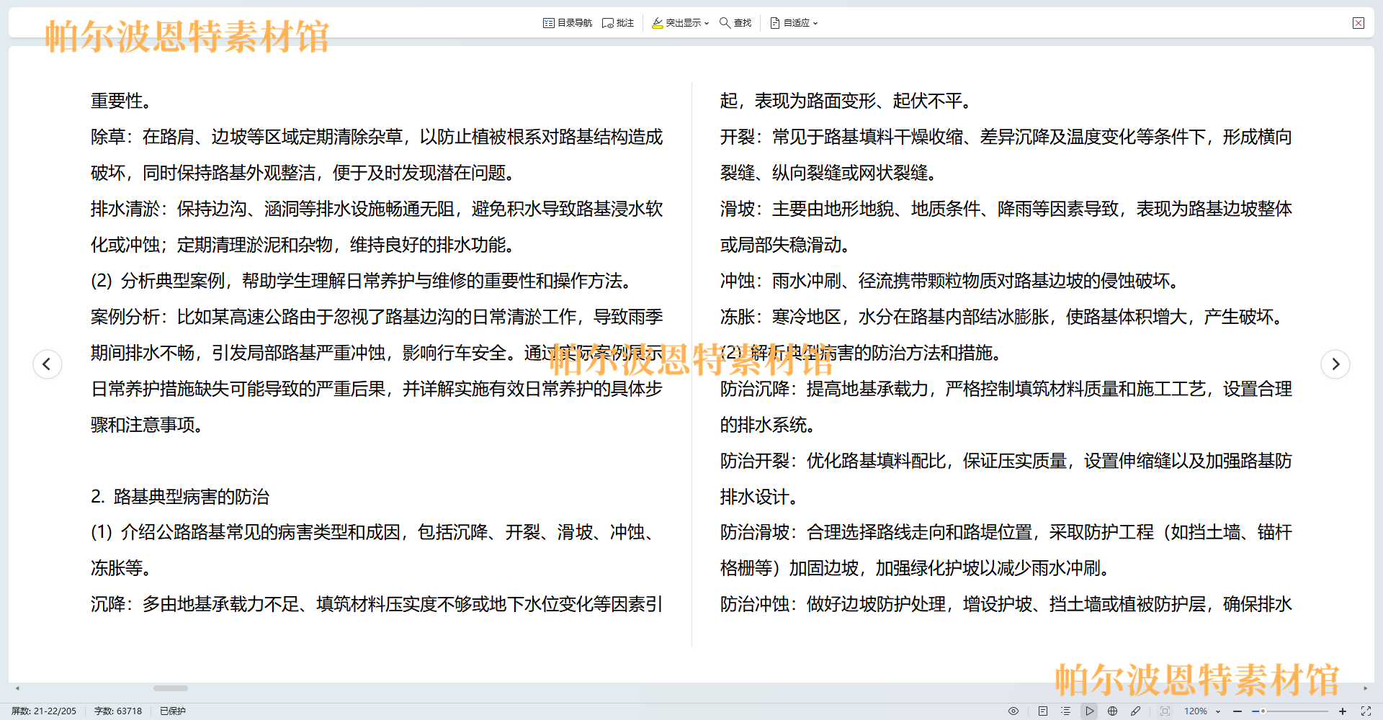The height and width of the screenshot is (720, 1383).
Task: Click the horizontal scrollbar thumb
Action: [x=171, y=688]
